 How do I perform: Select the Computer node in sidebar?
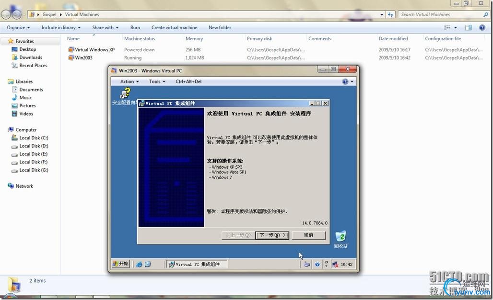pyautogui.click(x=26, y=130)
